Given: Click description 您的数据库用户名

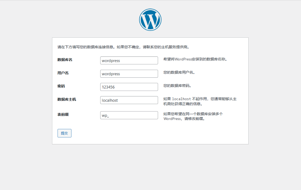Looking at the screenshot, I should click(179, 72).
